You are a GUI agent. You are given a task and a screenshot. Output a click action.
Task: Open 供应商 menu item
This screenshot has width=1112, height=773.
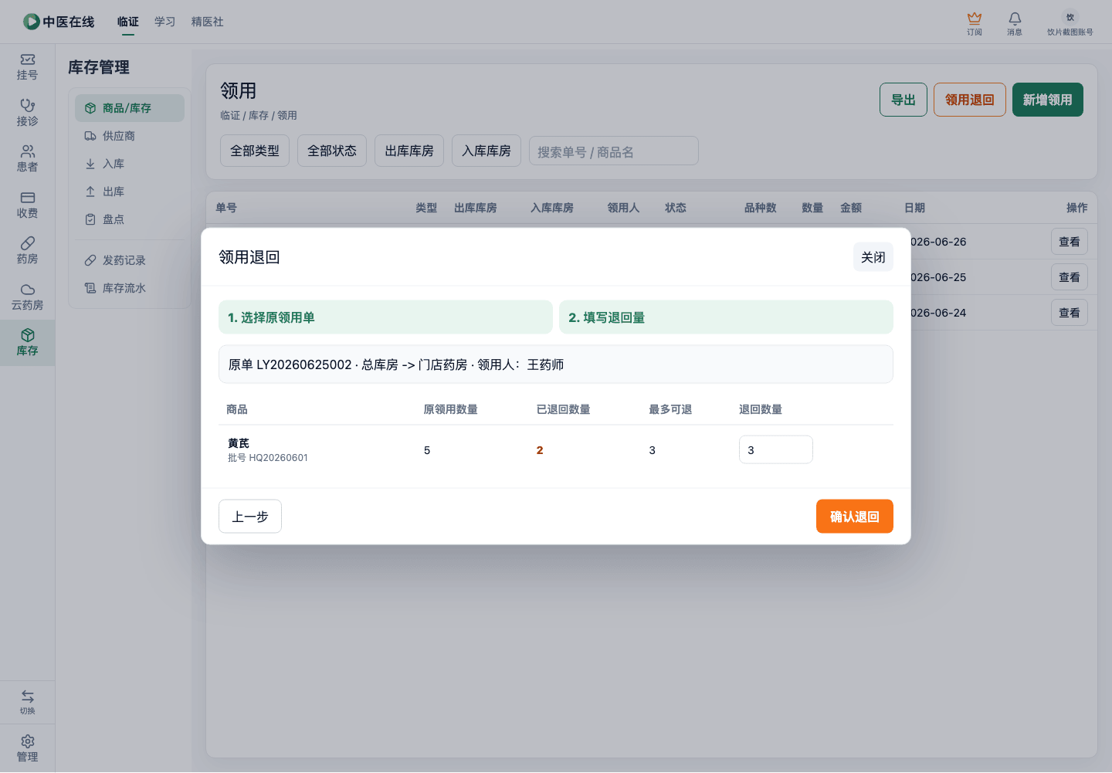pyautogui.click(x=130, y=136)
